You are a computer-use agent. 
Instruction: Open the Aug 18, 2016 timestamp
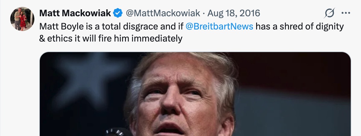pyautogui.click(x=234, y=13)
